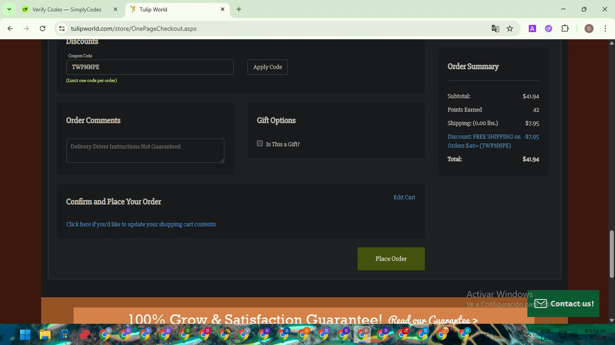Place the order
This screenshot has width=615, height=345.
pyautogui.click(x=391, y=259)
